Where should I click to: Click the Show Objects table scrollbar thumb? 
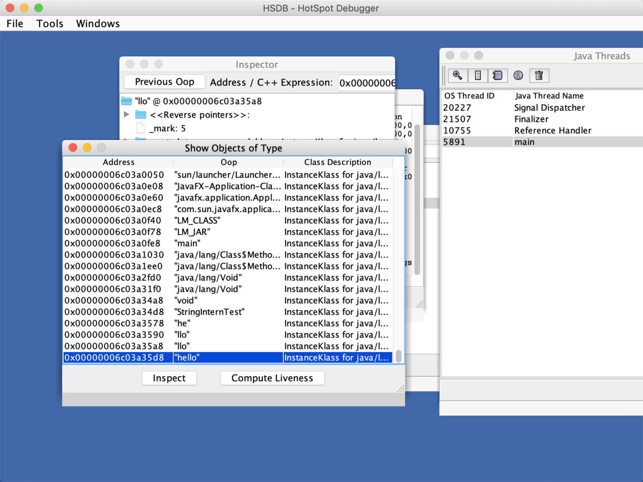tap(398, 356)
